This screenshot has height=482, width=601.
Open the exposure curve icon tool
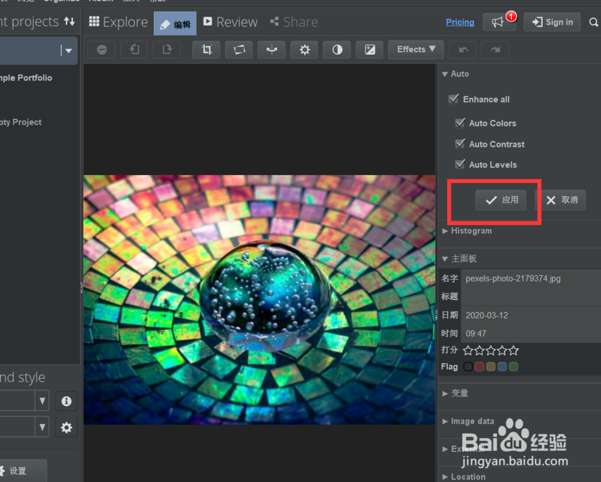[370, 49]
